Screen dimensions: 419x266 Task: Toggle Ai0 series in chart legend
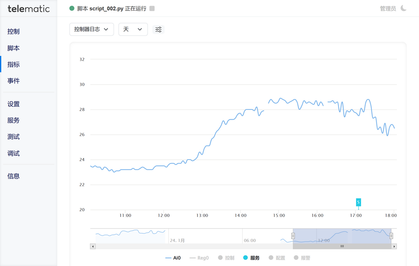pyautogui.click(x=173, y=258)
